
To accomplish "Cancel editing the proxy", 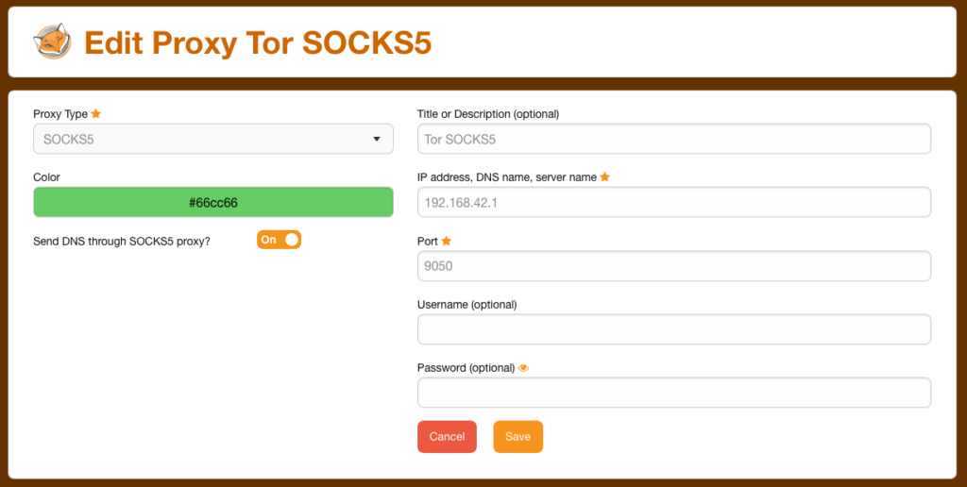I will 447,436.
